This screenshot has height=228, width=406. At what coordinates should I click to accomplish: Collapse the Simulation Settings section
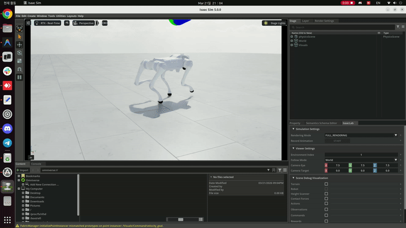point(293,129)
